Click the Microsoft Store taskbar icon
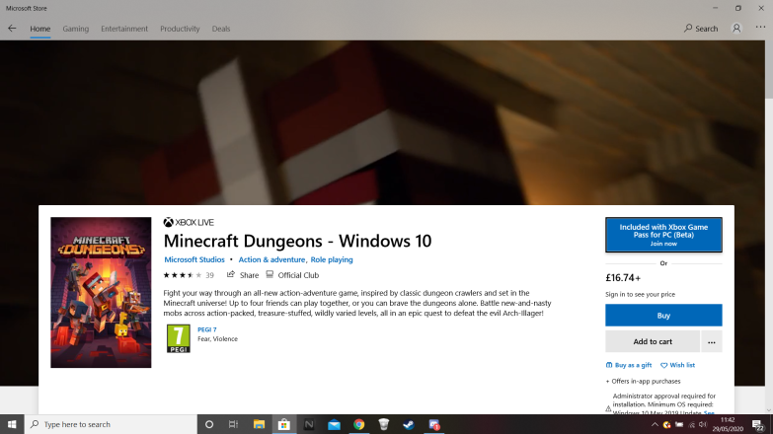 (x=284, y=424)
